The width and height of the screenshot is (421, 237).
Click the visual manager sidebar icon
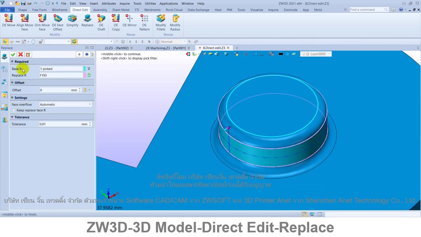(x=4, y=108)
